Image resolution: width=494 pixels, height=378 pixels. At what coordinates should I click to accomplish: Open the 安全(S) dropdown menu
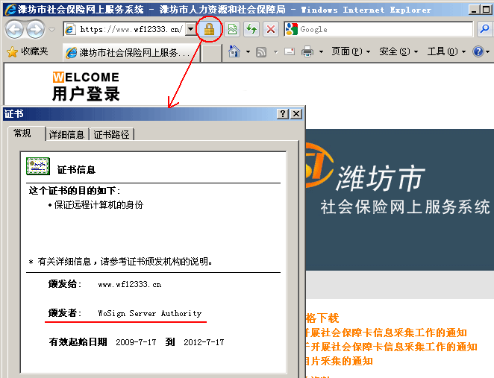click(x=398, y=52)
